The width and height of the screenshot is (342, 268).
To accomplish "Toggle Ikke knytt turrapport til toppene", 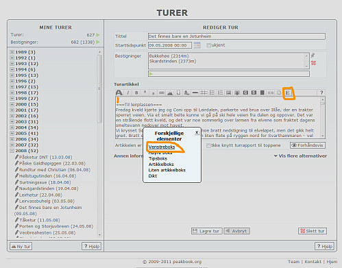I will tap(208, 145).
